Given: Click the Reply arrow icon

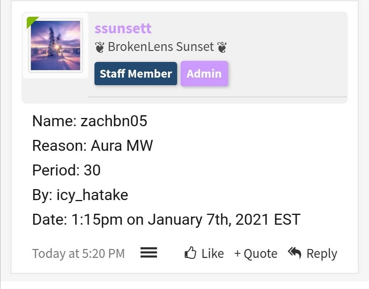Looking at the screenshot, I should [295, 253].
